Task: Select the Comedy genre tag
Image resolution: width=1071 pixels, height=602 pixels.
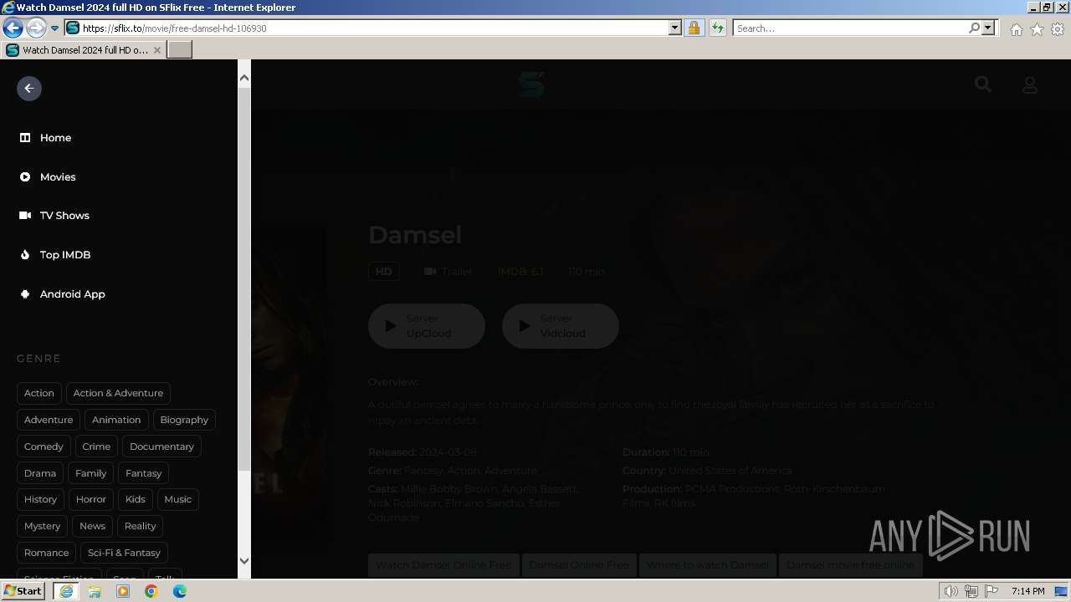Action: click(44, 446)
